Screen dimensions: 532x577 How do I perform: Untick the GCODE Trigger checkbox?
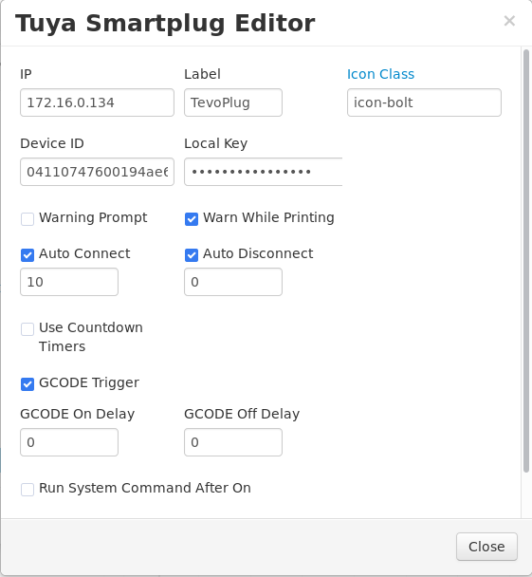pyautogui.click(x=28, y=384)
